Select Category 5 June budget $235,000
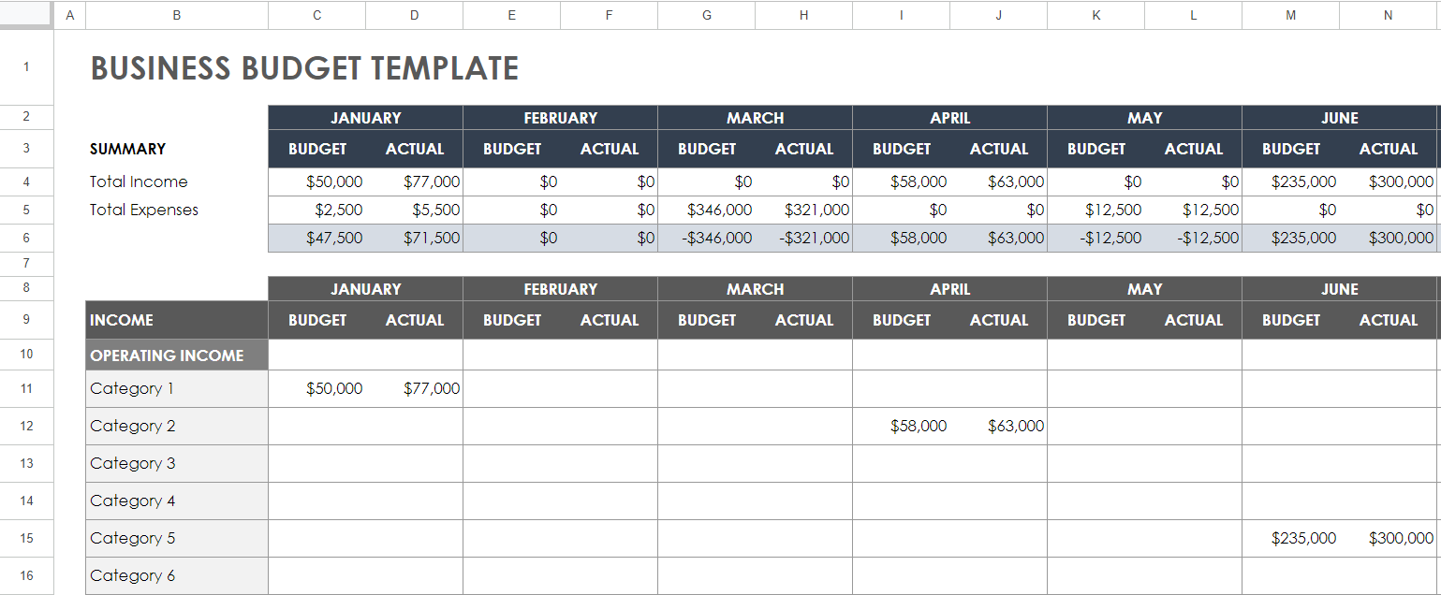The image size is (1441, 595). (1290, 538)
